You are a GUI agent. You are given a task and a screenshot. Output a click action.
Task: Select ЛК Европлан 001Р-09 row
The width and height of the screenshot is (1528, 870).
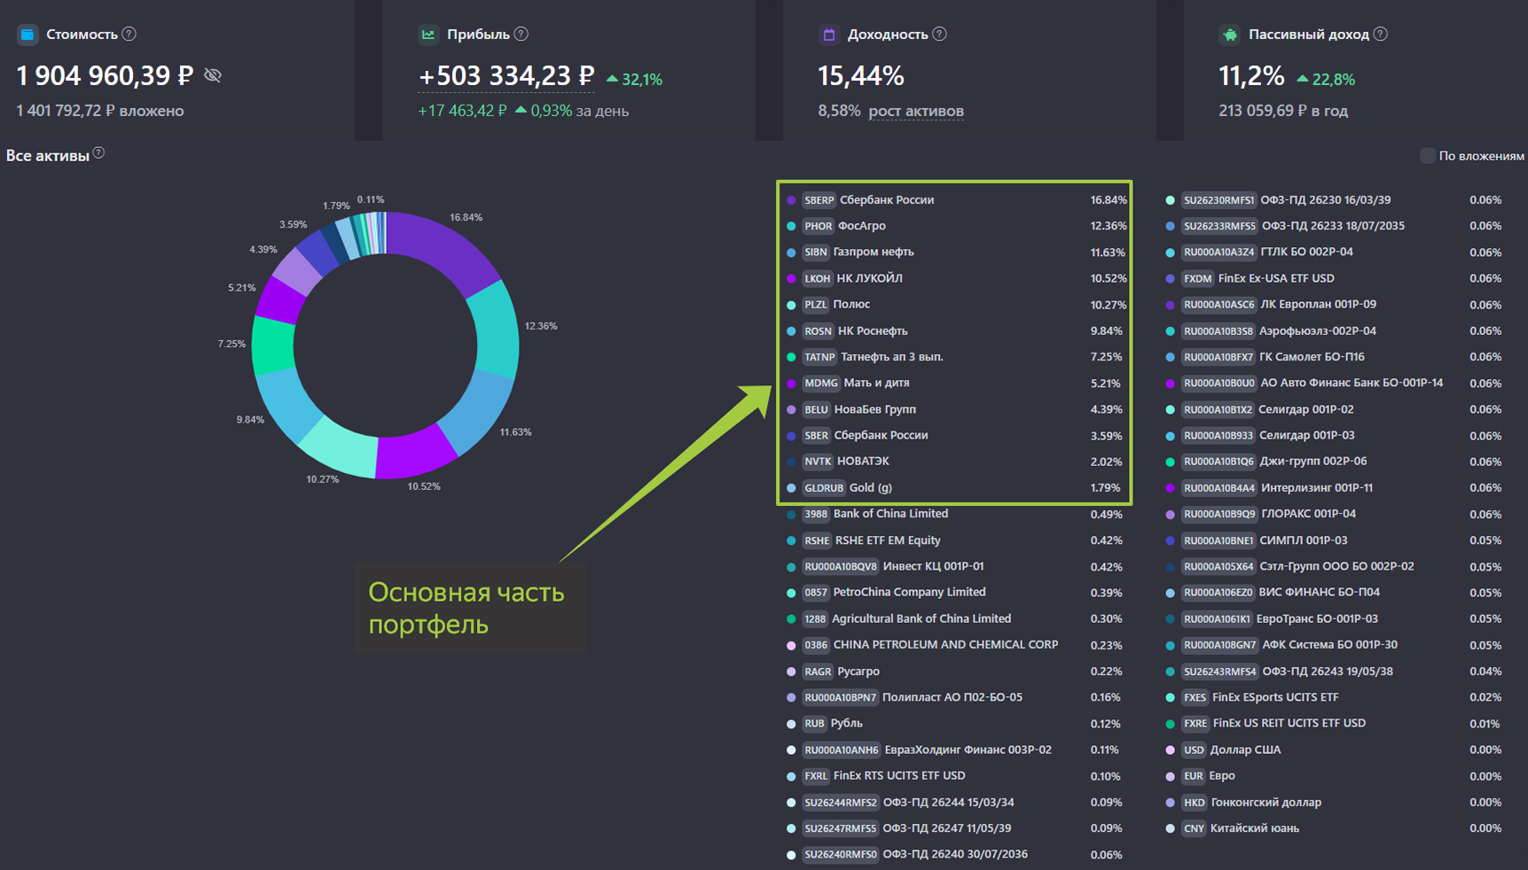(1335, 305)
